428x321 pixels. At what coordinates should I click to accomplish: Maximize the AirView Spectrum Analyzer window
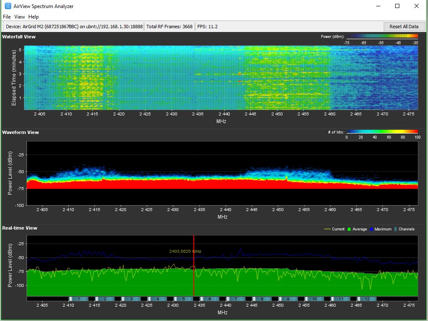(x=397, y=6)
